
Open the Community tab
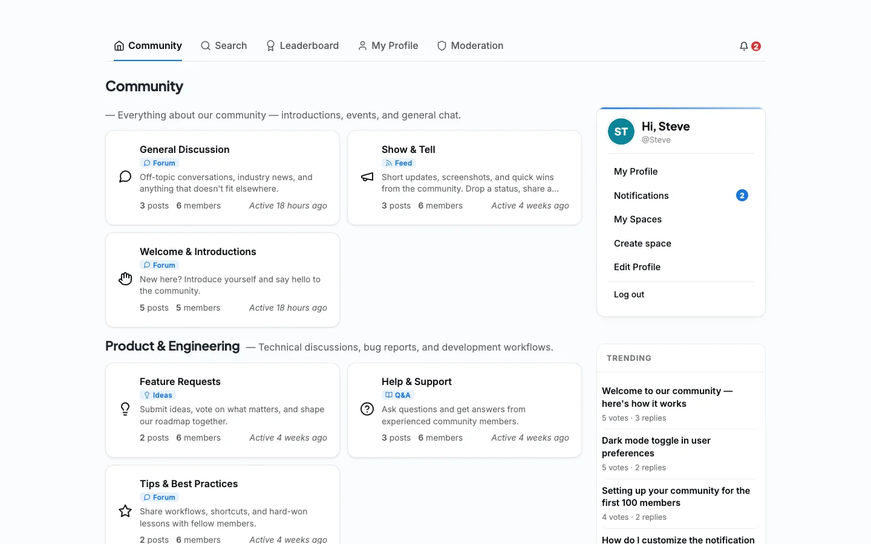coord(148,46)
